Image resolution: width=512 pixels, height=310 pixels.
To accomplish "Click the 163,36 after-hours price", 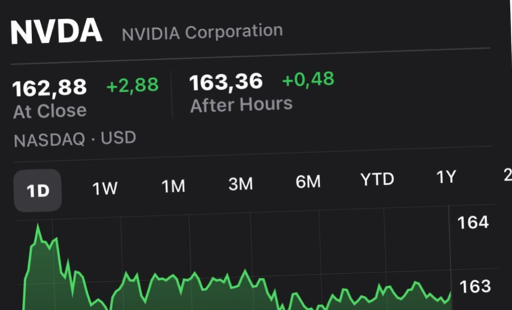I will tap(226, 83).
